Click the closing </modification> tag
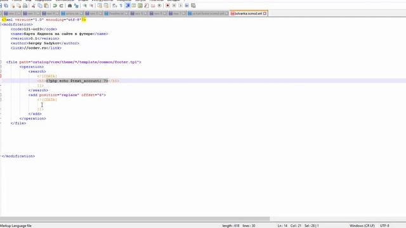 click(x=18, y=156)
